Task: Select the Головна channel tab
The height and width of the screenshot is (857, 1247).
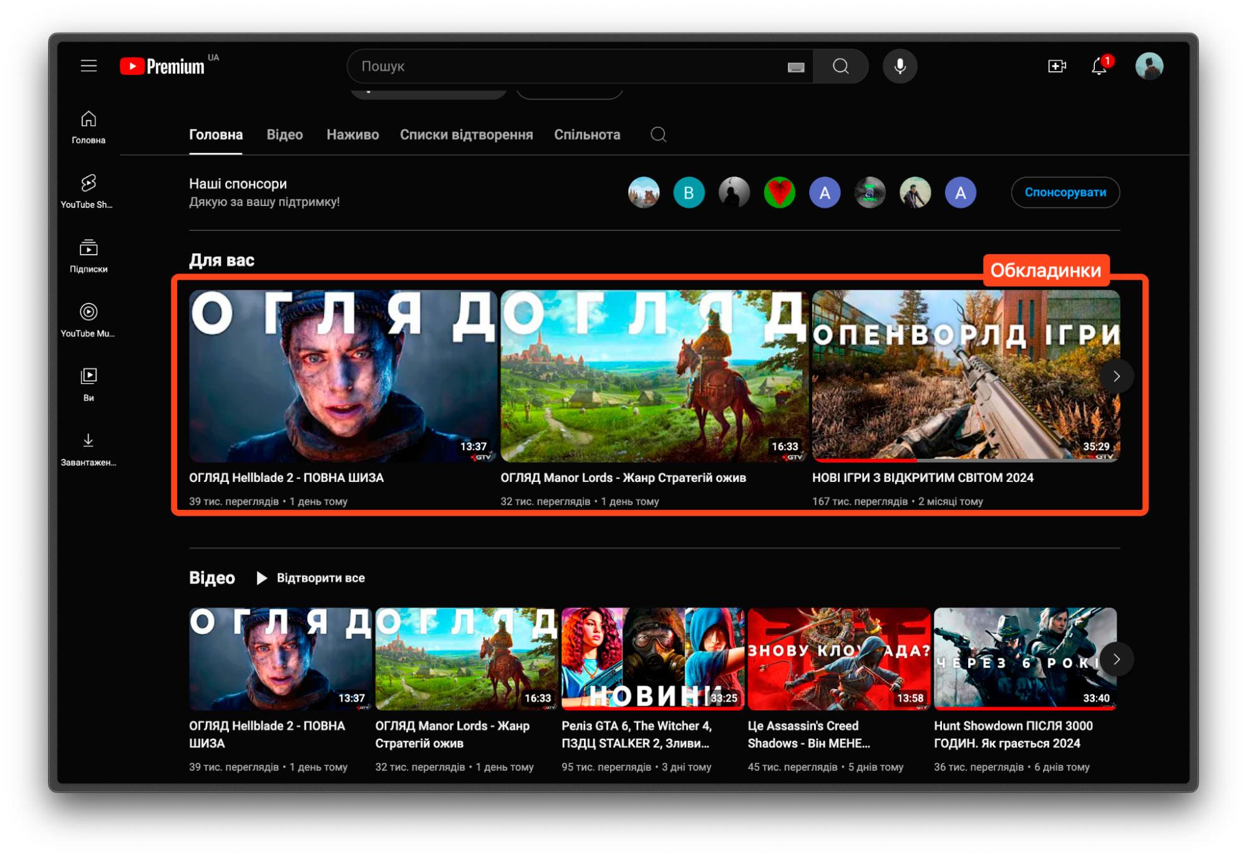Action: [216, 134]
